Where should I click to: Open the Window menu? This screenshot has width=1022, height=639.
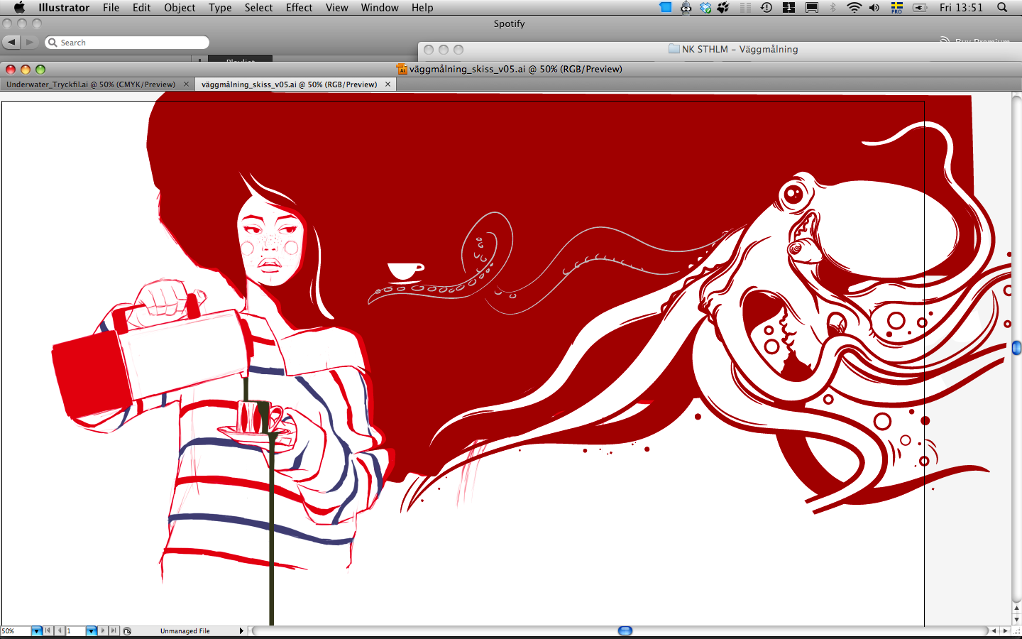pyautogui.click(x=380, y=8)
